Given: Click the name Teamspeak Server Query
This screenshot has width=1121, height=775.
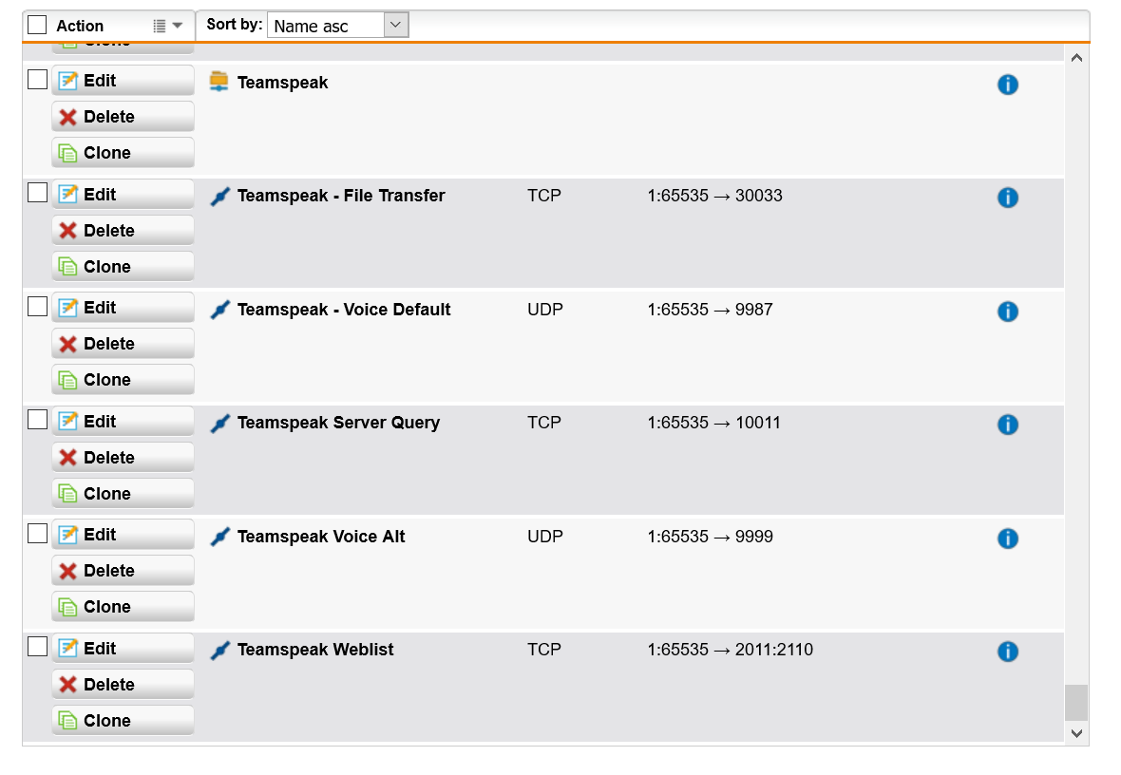Looking at the screenshot, I should tap(338, 423).
